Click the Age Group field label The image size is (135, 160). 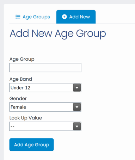(x=22, y=59)
